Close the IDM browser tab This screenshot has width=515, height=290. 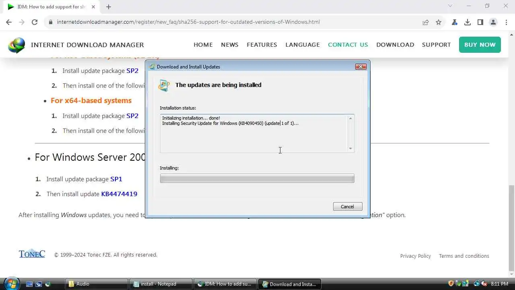(x=93, y=6)
